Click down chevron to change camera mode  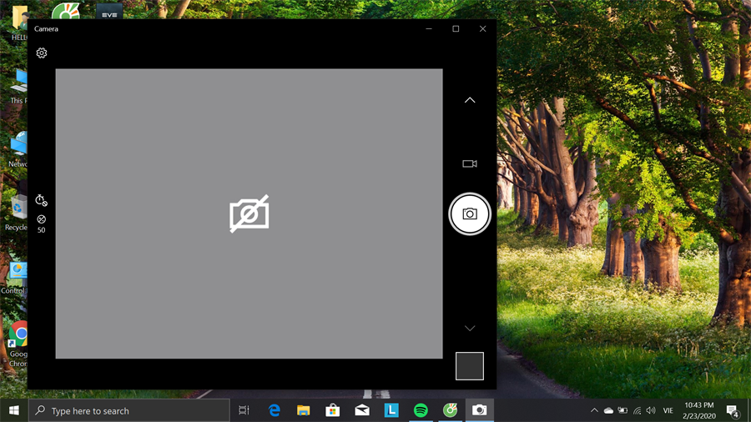pyautogui.click(x=470, y=329)
